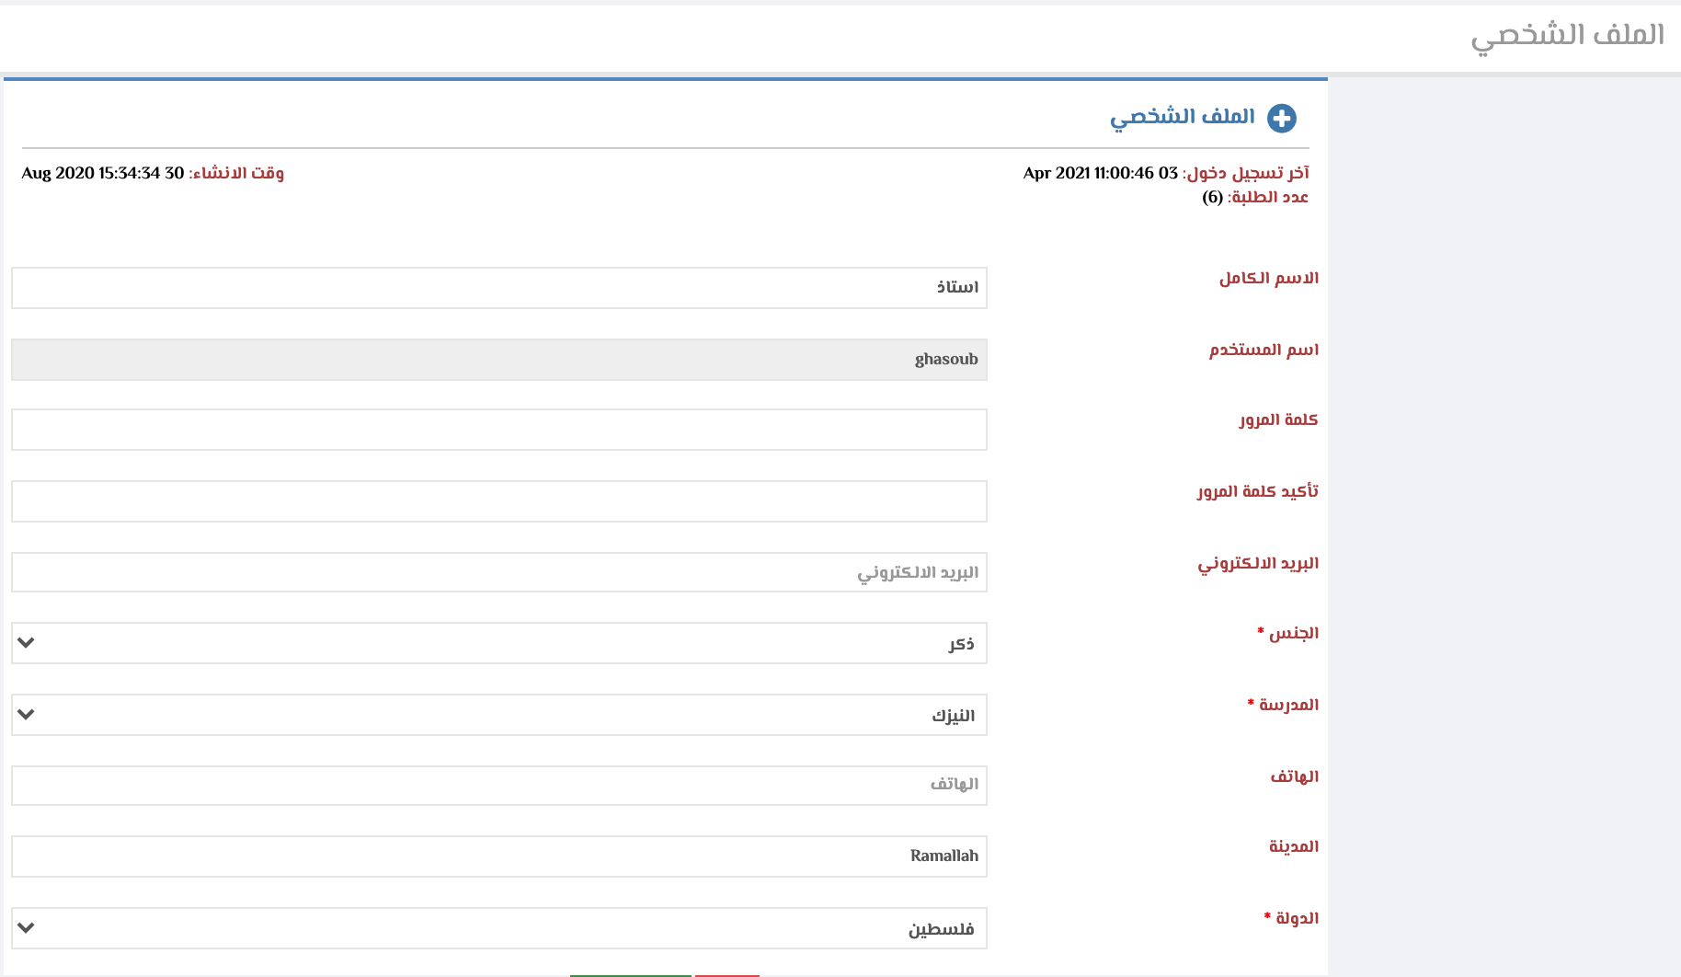Click the blue plus circle icon
This screenshot has width=1681, height=977.
pyautogui.click(x=1281, y=119)
